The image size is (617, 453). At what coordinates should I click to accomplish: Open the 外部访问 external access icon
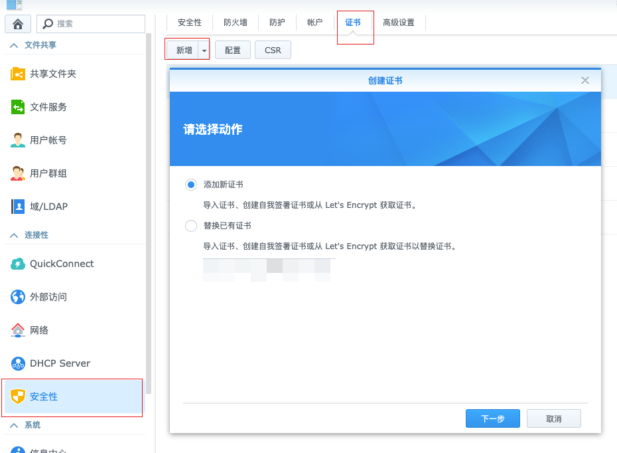point(18,297)
